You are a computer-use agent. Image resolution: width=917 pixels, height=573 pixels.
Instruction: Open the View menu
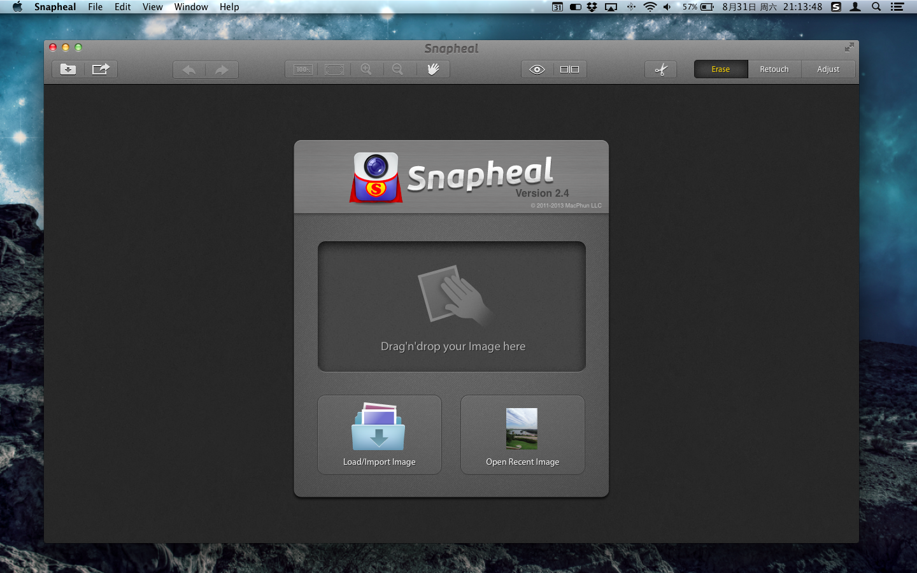[153, 7]
